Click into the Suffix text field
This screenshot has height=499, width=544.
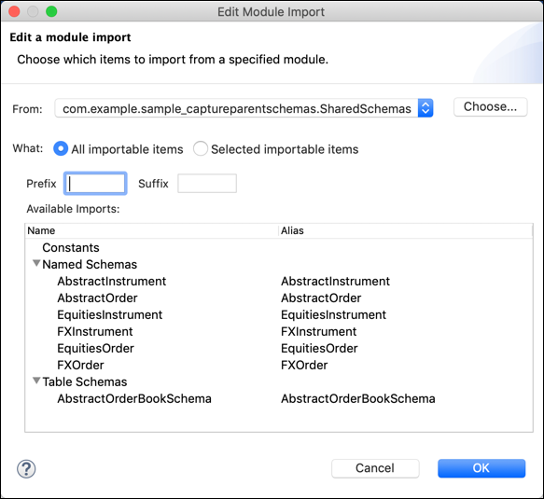[207, 184]
